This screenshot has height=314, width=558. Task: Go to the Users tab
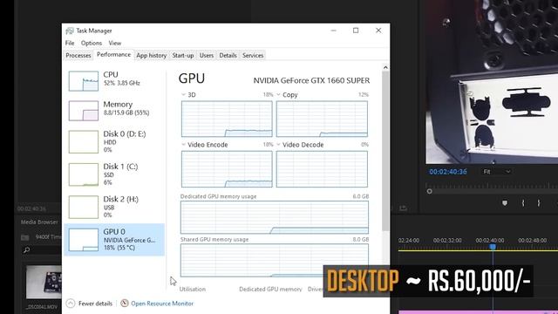[x=207, y=56]
